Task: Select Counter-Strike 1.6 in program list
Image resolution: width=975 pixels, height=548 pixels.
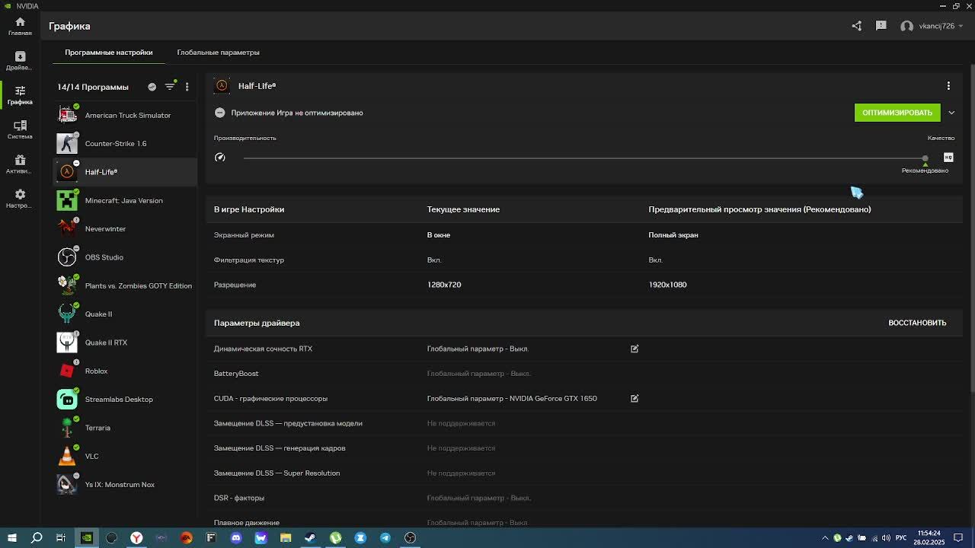Action: [126, 144]
